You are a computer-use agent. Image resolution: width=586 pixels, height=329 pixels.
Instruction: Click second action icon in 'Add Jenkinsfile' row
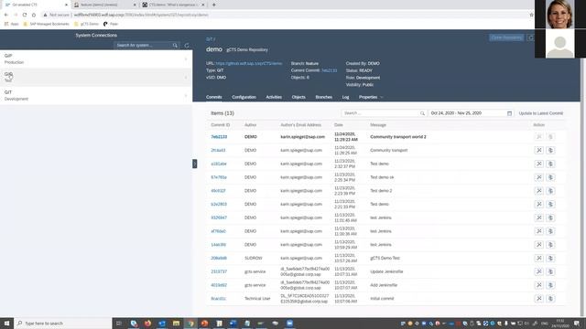(550, 285)
